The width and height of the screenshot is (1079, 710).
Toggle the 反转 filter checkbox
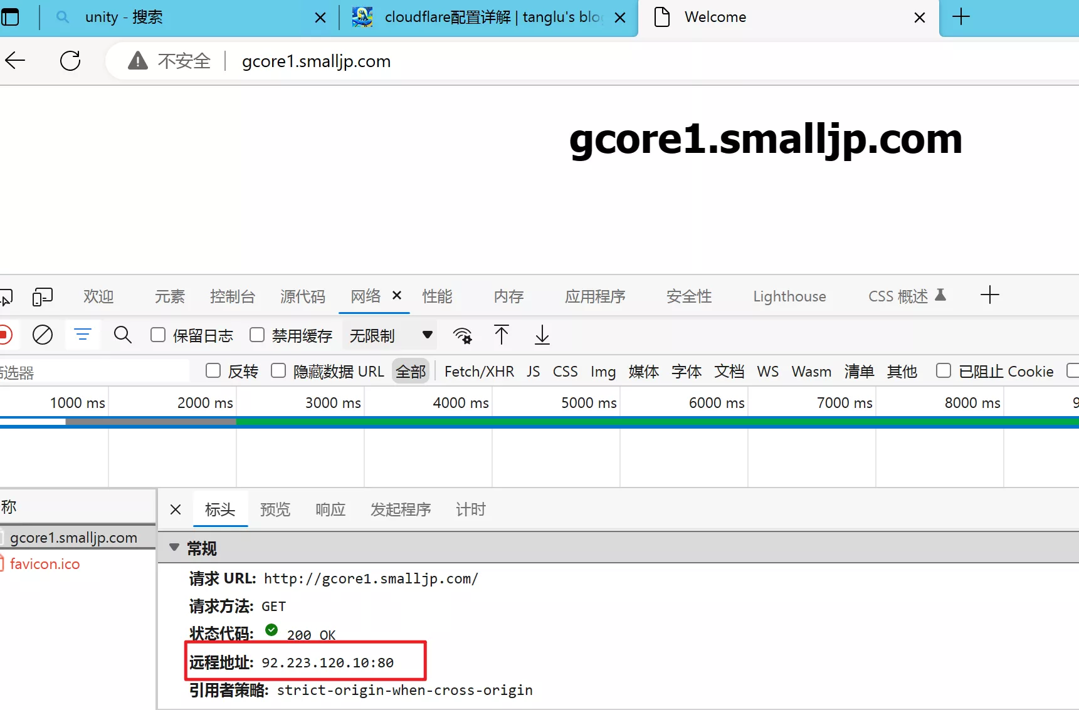pos(213,371)
